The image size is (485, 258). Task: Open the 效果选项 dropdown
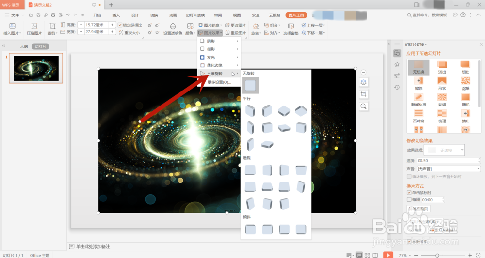click(x=444, y=150)
